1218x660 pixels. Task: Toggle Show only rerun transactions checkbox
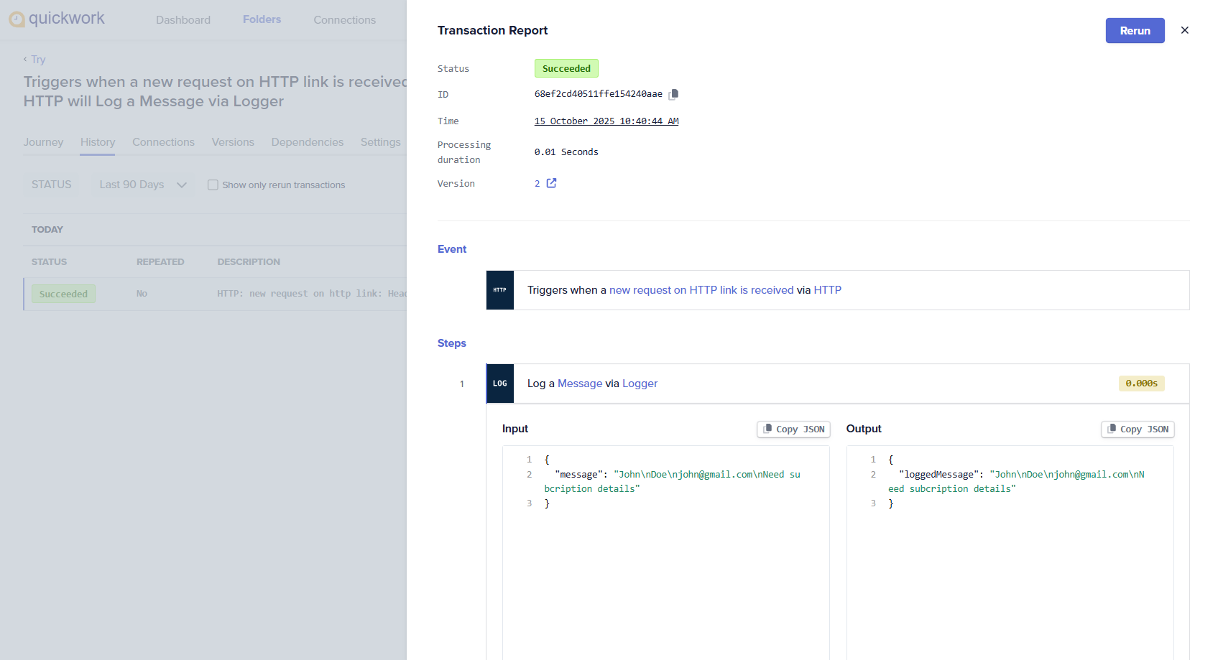click(x=213, y=185)
